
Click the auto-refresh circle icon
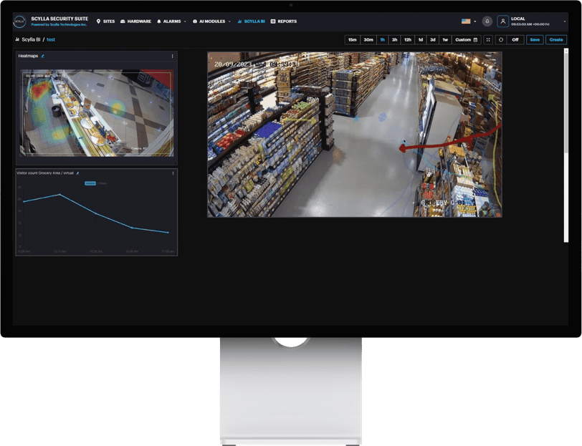[501, 39]
